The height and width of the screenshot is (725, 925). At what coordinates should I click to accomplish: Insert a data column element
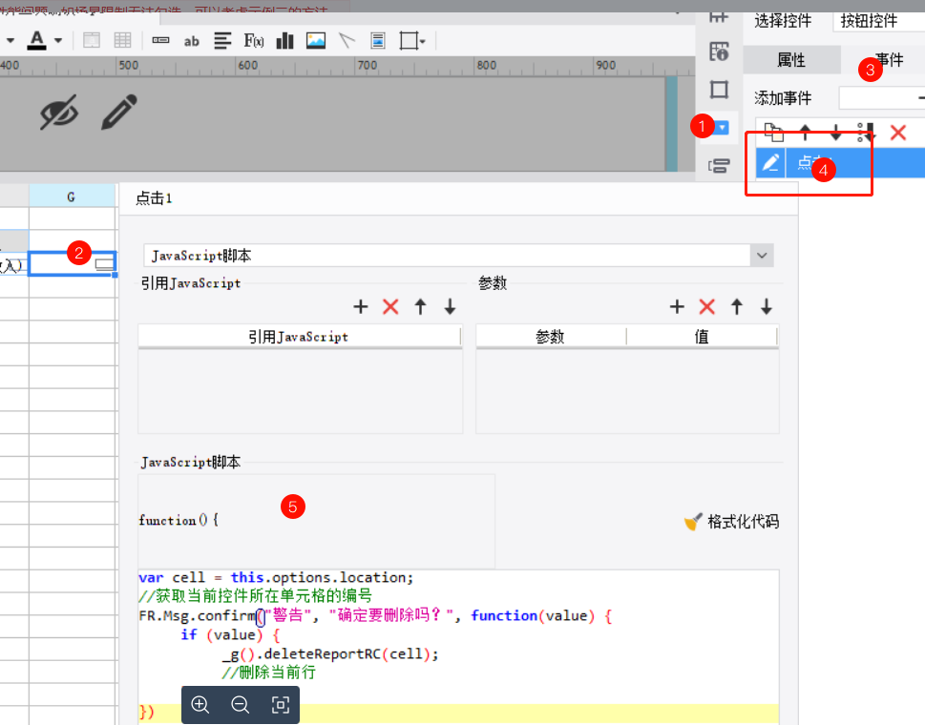tap(160, 41)
